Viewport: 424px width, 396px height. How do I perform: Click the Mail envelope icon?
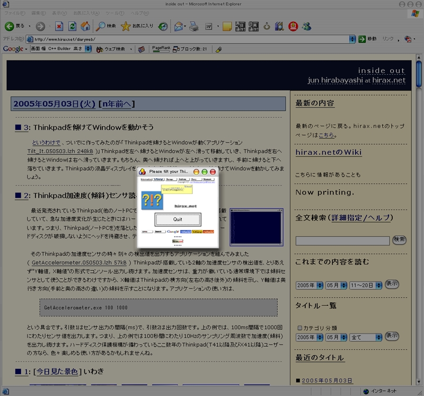(179, 26)
